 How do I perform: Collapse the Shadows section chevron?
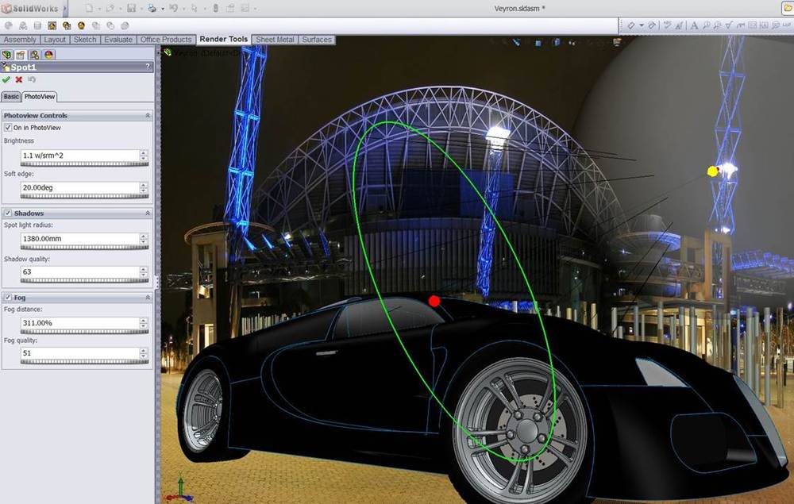(x=147, y=214)
